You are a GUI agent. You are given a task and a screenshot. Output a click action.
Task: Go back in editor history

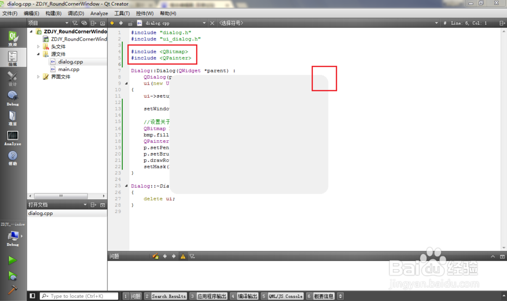(x=112, y=23)
